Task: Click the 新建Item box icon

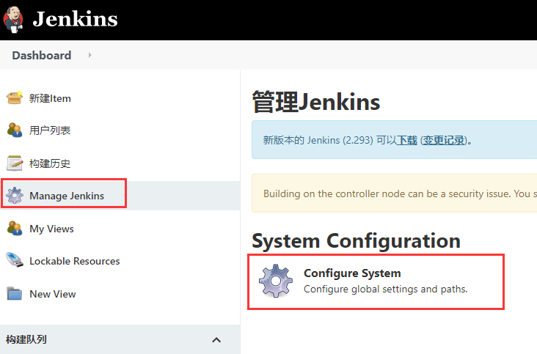Action: coord(15,98)
